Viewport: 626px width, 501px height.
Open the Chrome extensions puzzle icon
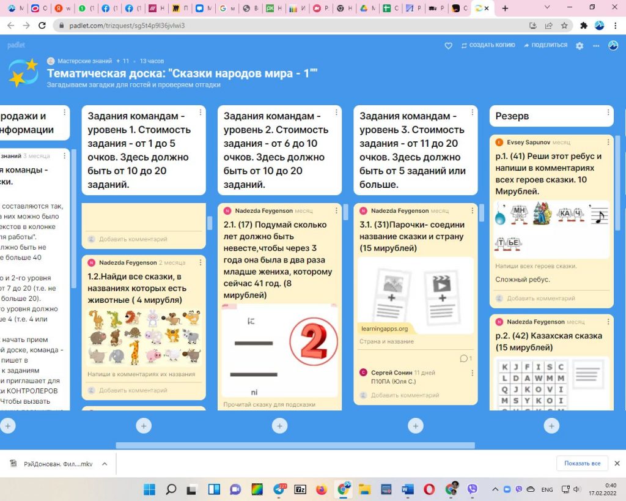coord(583,26)
